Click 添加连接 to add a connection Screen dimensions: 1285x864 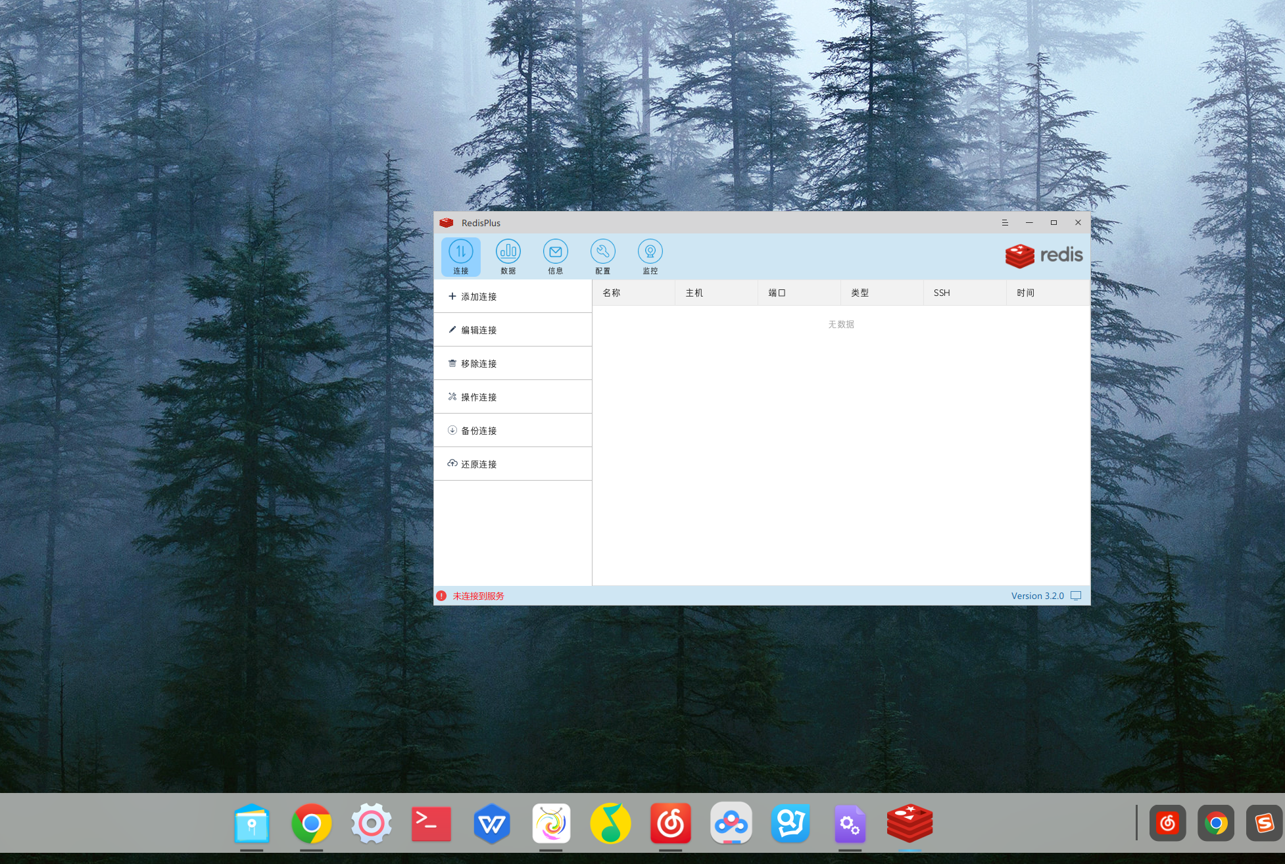(479, 297)
